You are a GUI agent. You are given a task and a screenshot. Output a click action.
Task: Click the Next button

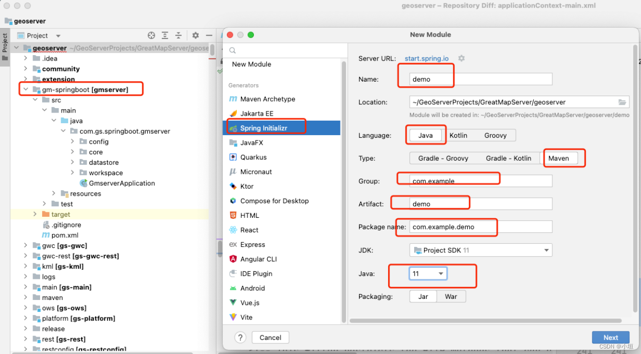[x=610, y=337]
